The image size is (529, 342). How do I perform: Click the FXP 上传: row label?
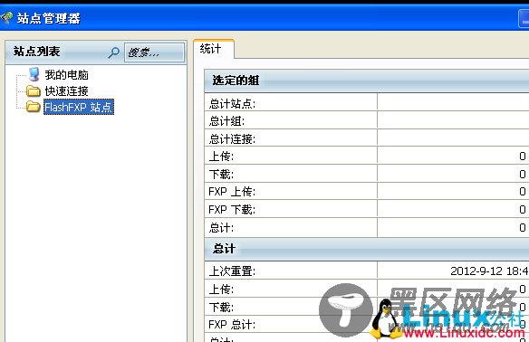tap(232, 192)
